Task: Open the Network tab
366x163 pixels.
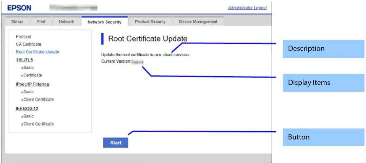Action: click(66, 22)
